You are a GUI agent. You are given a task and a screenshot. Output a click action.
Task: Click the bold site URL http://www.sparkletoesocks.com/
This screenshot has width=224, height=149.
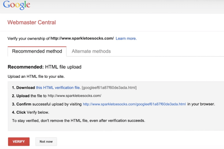tap(82, 38)
